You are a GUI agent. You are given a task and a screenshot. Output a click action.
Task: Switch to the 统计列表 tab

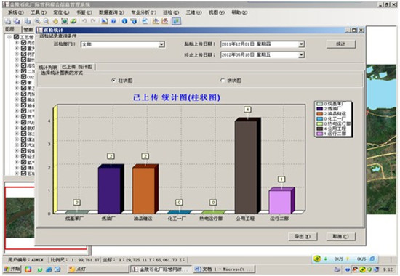tap(48, 68)
